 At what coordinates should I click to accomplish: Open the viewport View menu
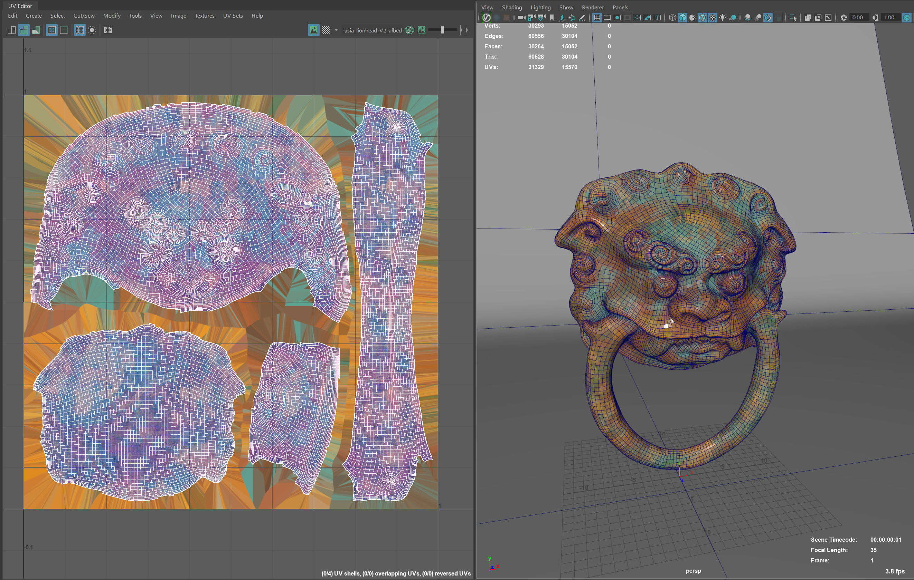[x=487, y=7]
